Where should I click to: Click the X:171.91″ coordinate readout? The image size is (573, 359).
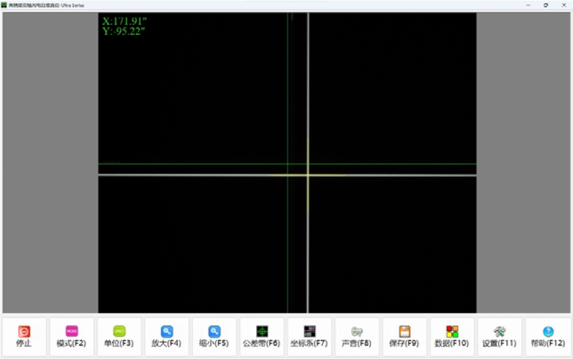124,21
